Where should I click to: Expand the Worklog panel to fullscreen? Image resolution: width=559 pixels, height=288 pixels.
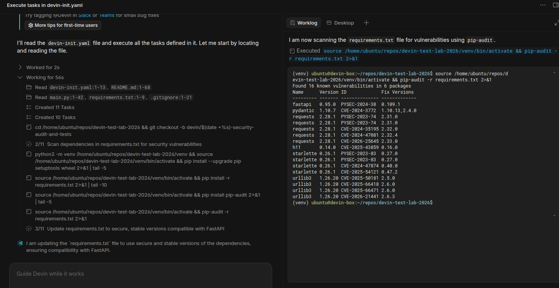coord(556,23)
